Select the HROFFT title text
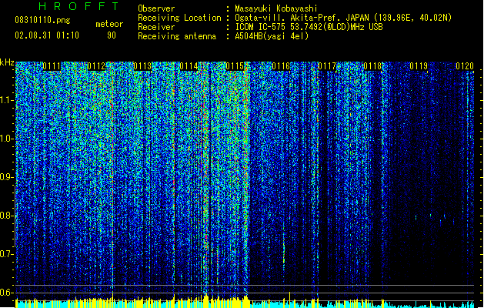This screenshot has width=484, height=308. coord(79,6)
